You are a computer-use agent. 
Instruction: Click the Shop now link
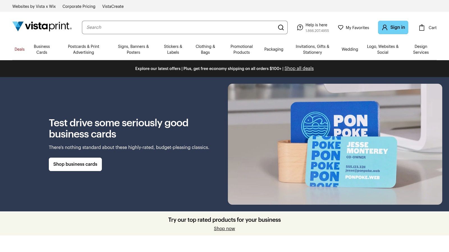[x=224, y=228]
